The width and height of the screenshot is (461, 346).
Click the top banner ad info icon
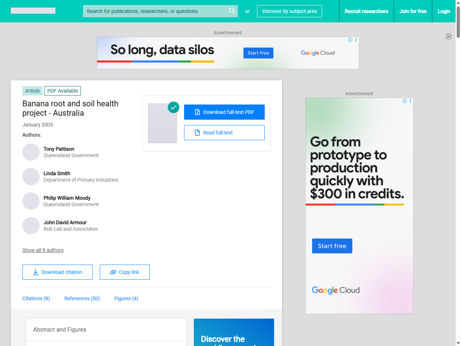pos(350,40)
